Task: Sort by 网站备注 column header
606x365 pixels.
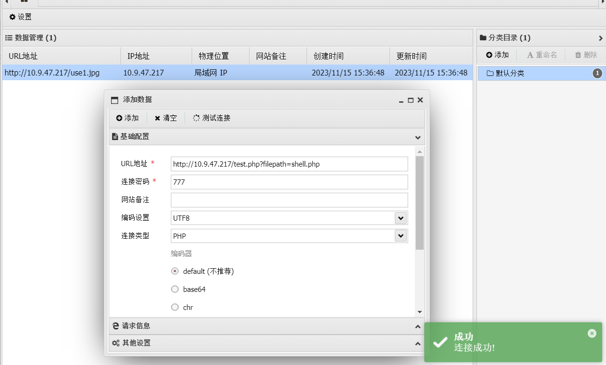Action: 278,56
